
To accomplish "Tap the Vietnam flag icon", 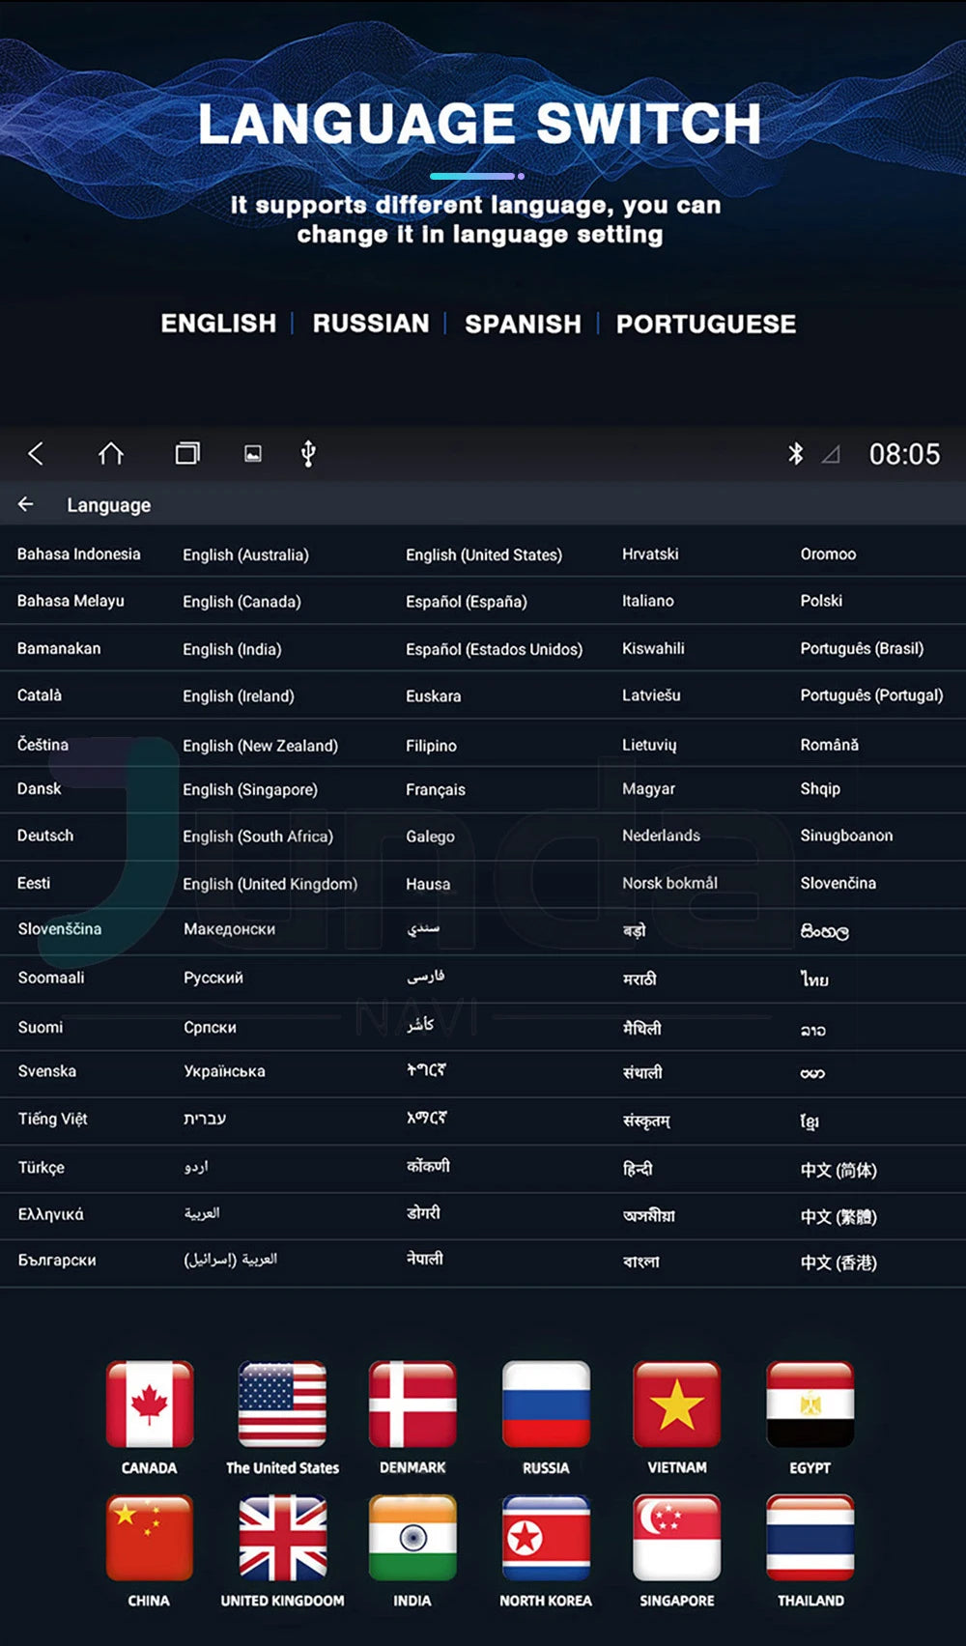I will click(676, 1405).
